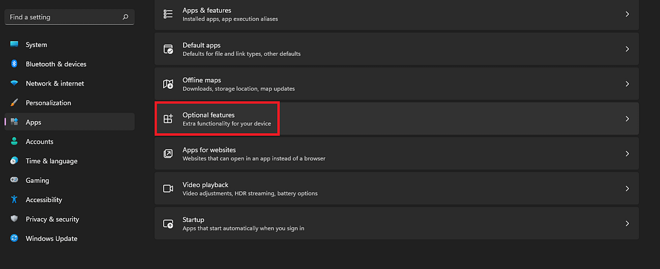Click the Windows Update sync icon
This screenshot has width=660, height=269.
click(14, 238)
